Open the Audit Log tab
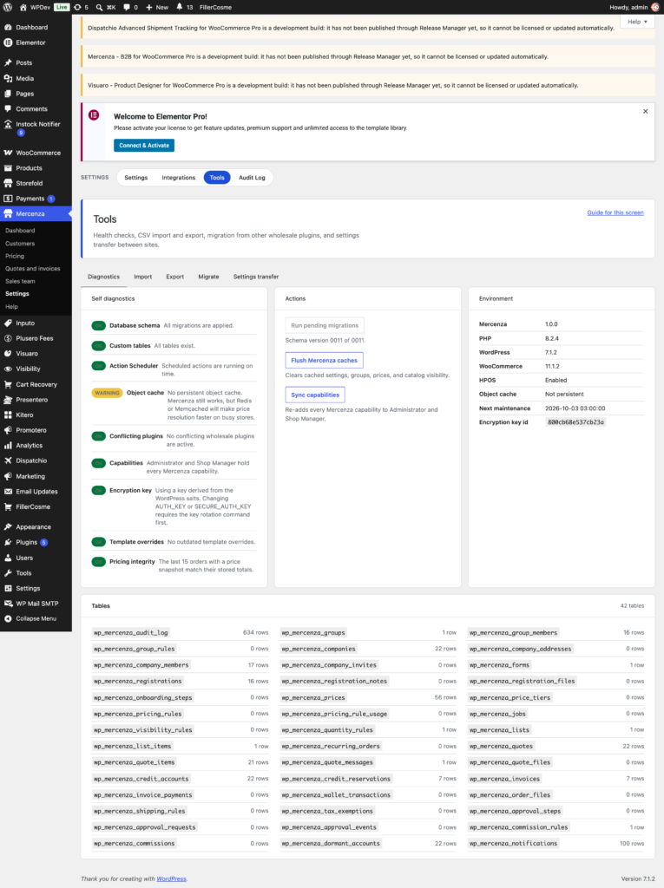The width and height of the screenshot is (664, 888). coord(252,178)
